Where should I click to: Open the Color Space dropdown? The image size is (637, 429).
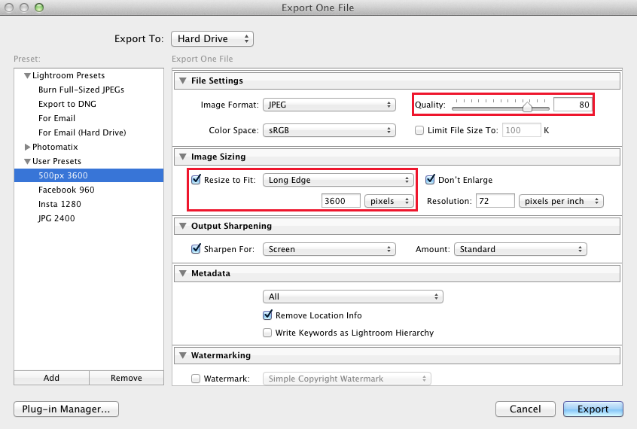pos(329,130)
